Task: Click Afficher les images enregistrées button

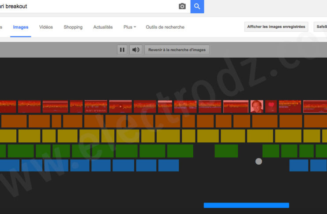Action: pyautogui.click(x=276, y=27)
